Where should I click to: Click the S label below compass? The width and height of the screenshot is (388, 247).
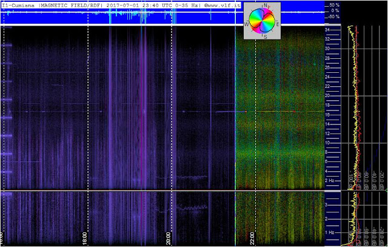tap(266, 37)
